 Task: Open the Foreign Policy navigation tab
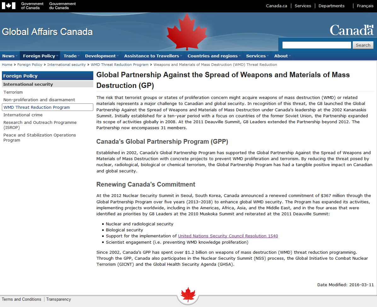pos(39,56)
